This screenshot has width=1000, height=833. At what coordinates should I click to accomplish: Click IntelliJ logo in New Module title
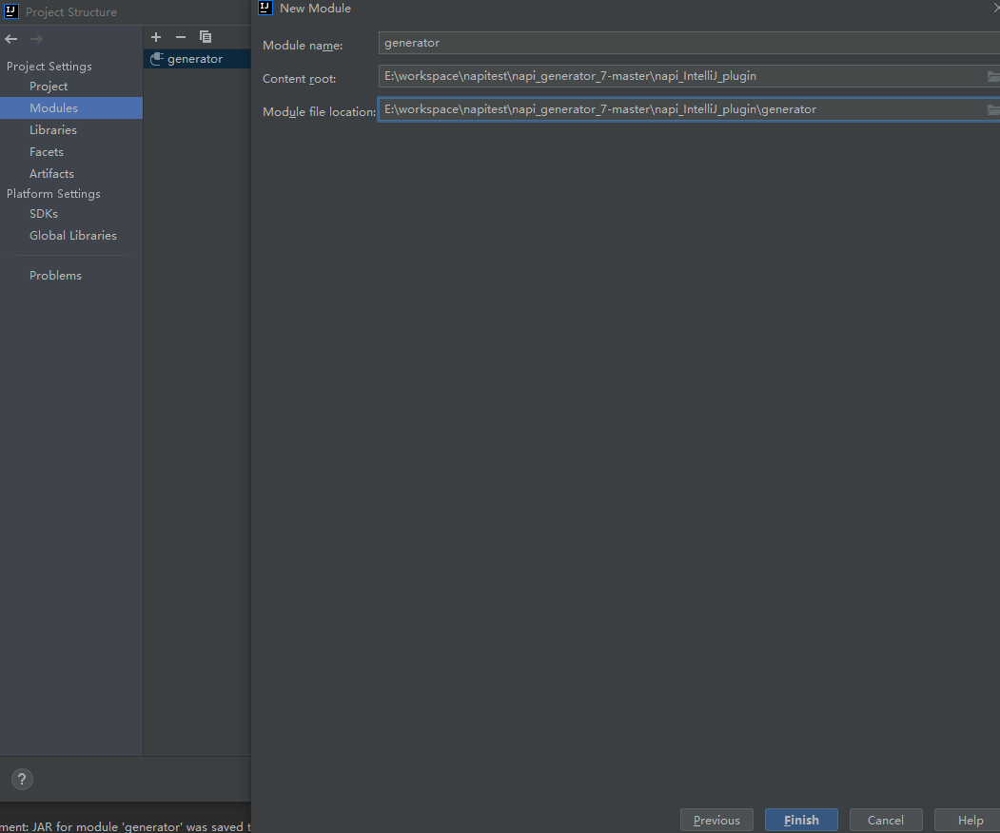point(265,8)
